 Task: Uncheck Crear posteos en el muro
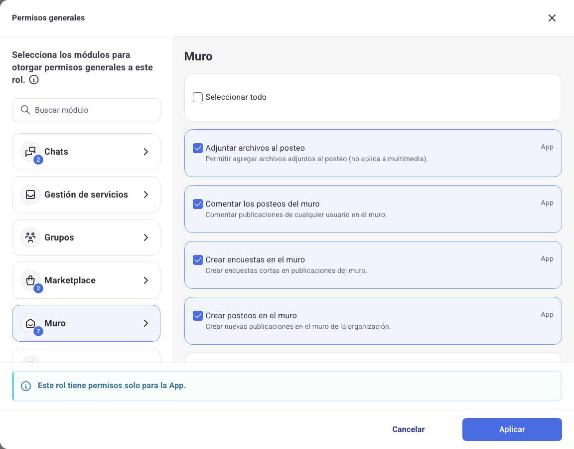(198, 316)
